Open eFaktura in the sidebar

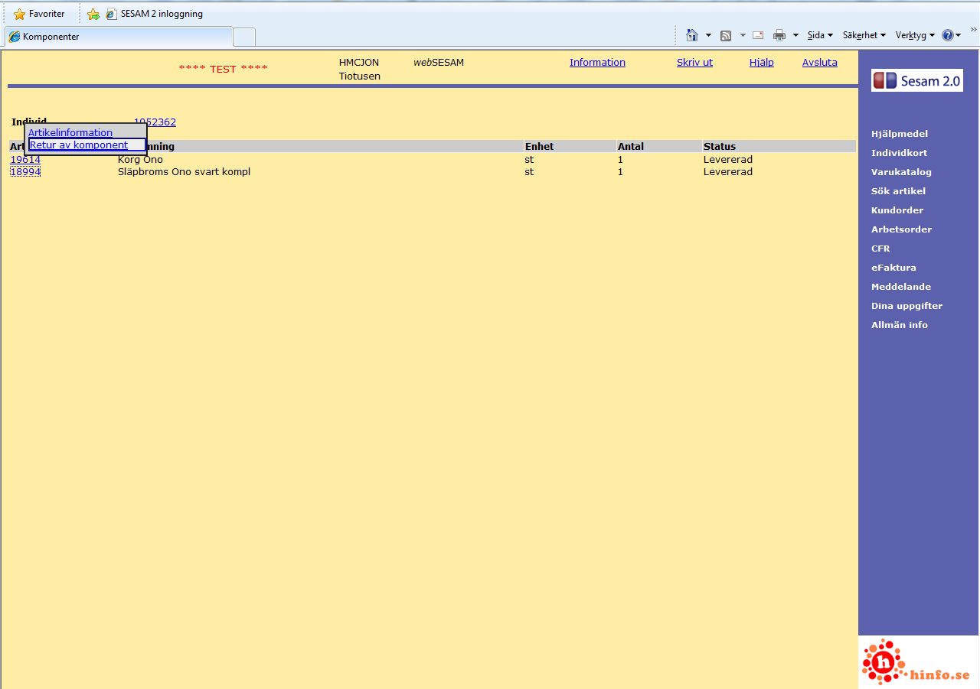coord(893,268)
